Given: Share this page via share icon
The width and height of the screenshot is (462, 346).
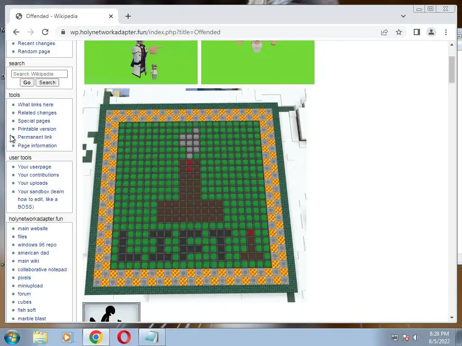Looking at the screenshot, I should tap(384, 32).
